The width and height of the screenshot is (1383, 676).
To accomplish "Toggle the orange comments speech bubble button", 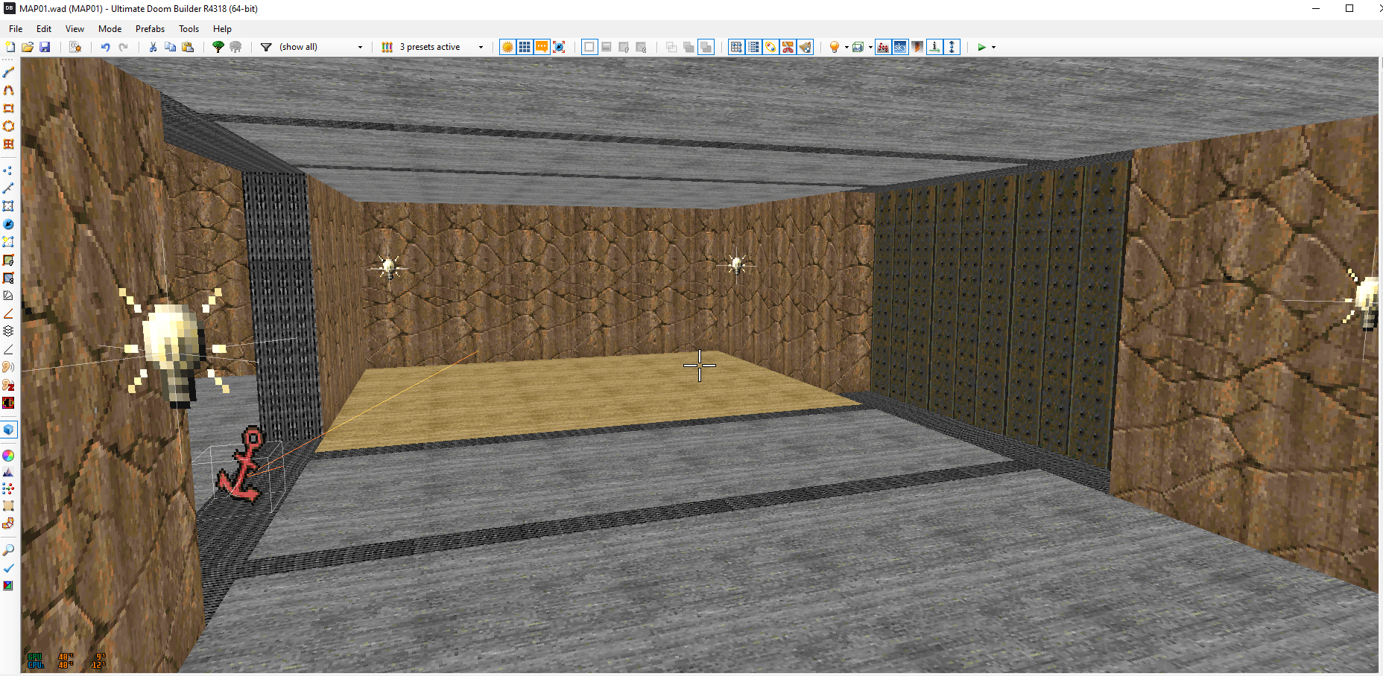I will 542,47.
